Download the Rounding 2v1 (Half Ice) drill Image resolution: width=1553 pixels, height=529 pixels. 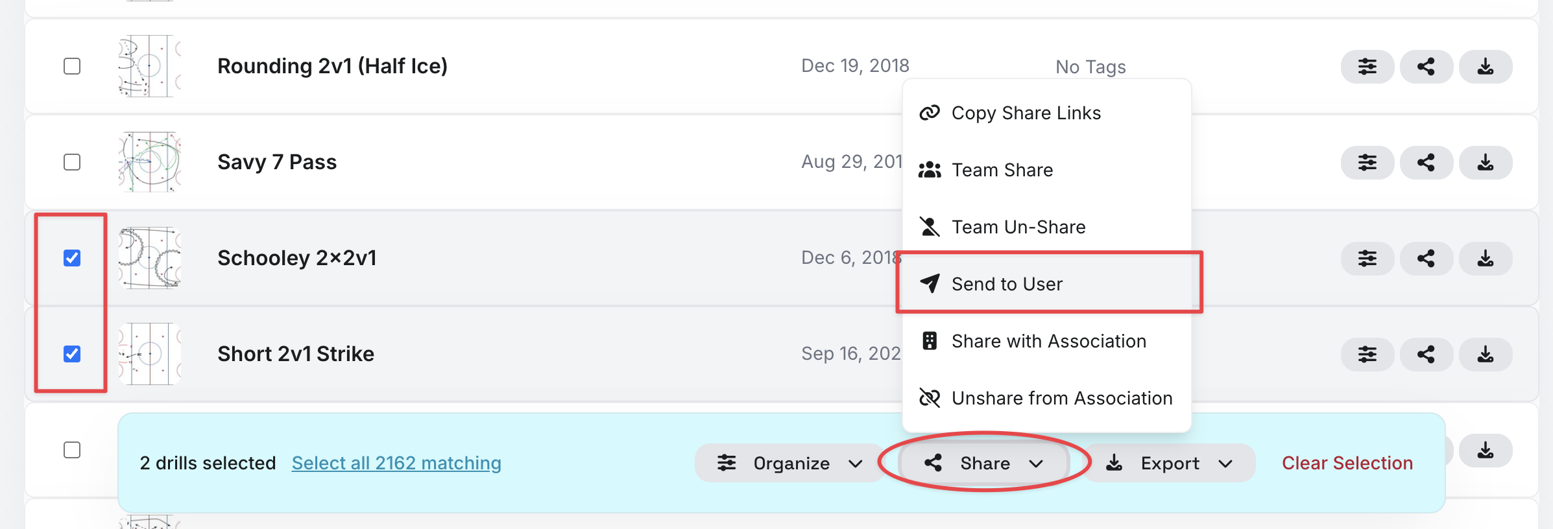[x=1486, y=67]
